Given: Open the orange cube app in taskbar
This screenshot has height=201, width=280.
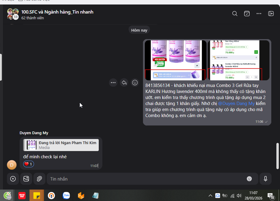Looking at the screenshot, I should click(81, 196).
